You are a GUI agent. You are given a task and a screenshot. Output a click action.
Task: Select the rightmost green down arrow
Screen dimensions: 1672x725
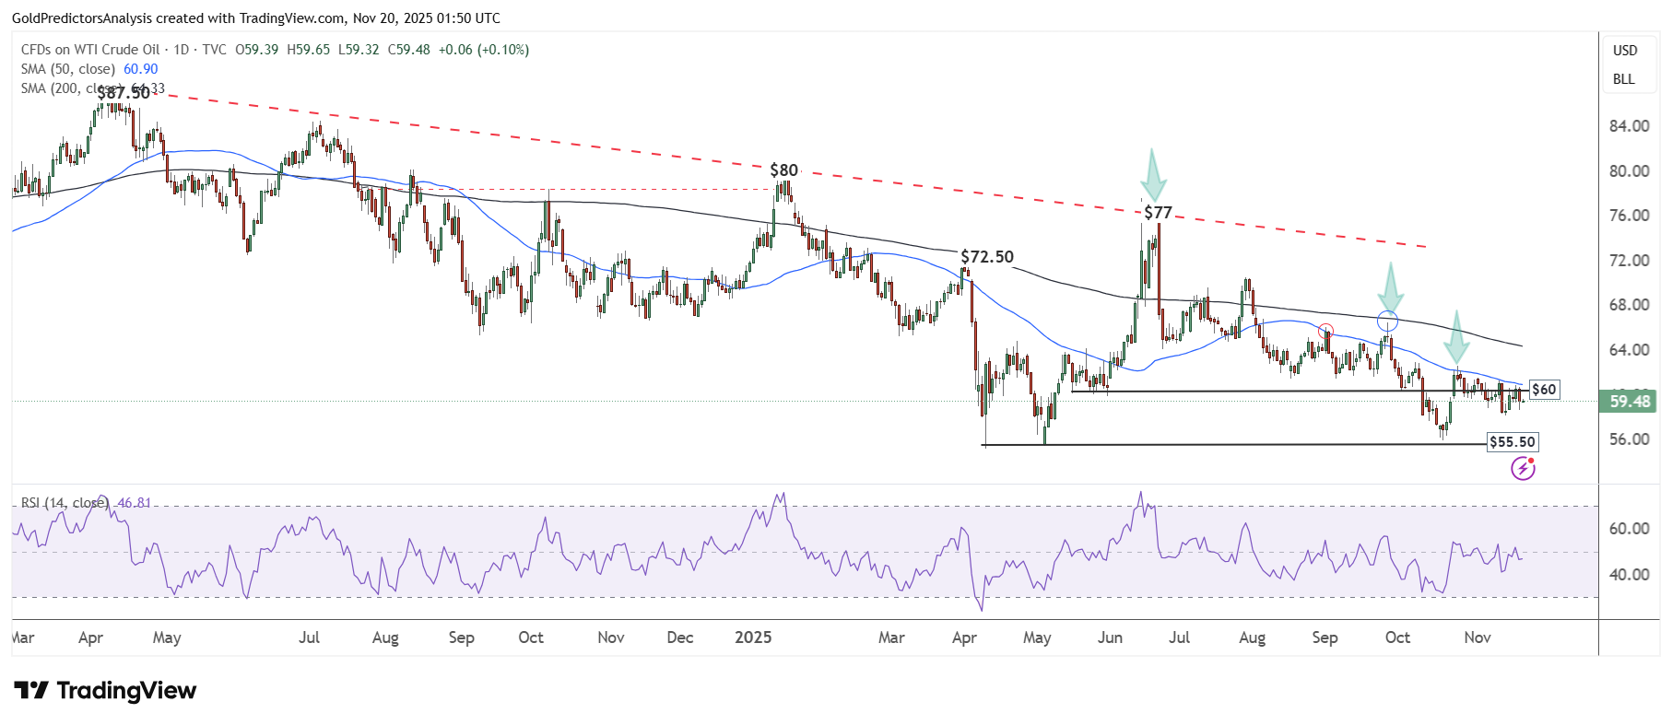pyautogui.click(x=1456, y=338)
